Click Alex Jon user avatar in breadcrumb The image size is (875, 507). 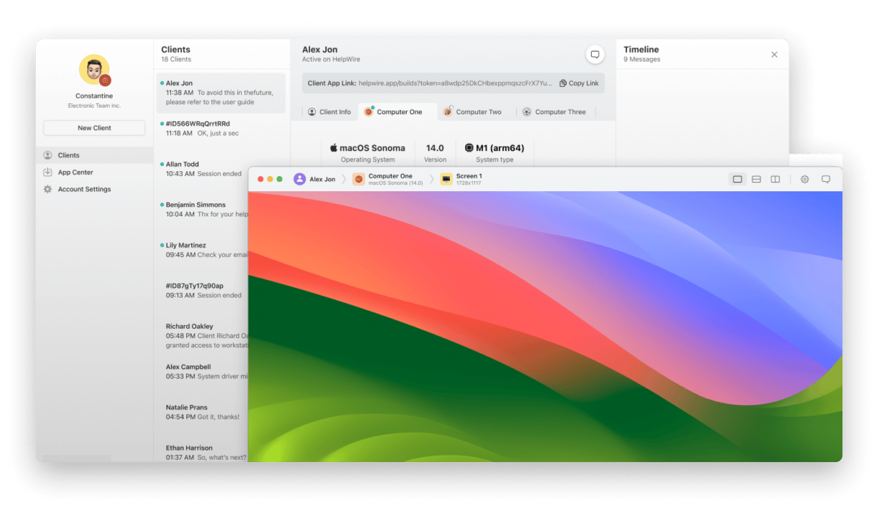(x=300, y=179)
